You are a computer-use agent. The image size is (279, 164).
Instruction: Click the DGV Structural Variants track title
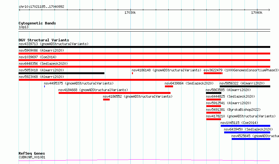click(x=44, y=40)
